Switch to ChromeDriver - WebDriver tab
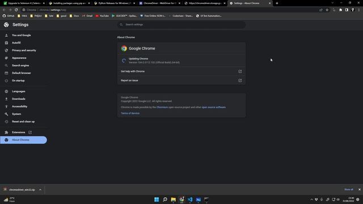 coord(160,3)
